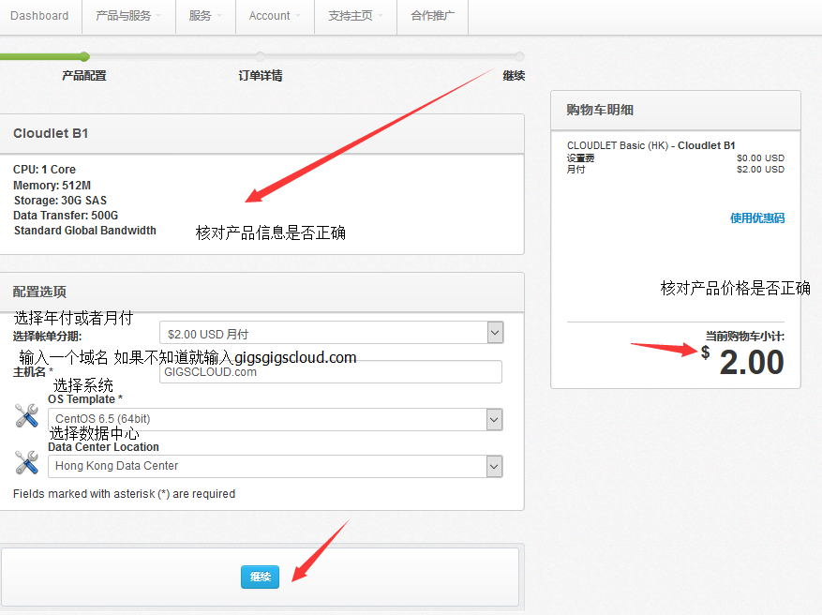The width and height of the screenshot is (822, 615).
Task: Click the 'Storage: 30G SAS' spec line
Action: pyautogui.click(x=60, y=201)
